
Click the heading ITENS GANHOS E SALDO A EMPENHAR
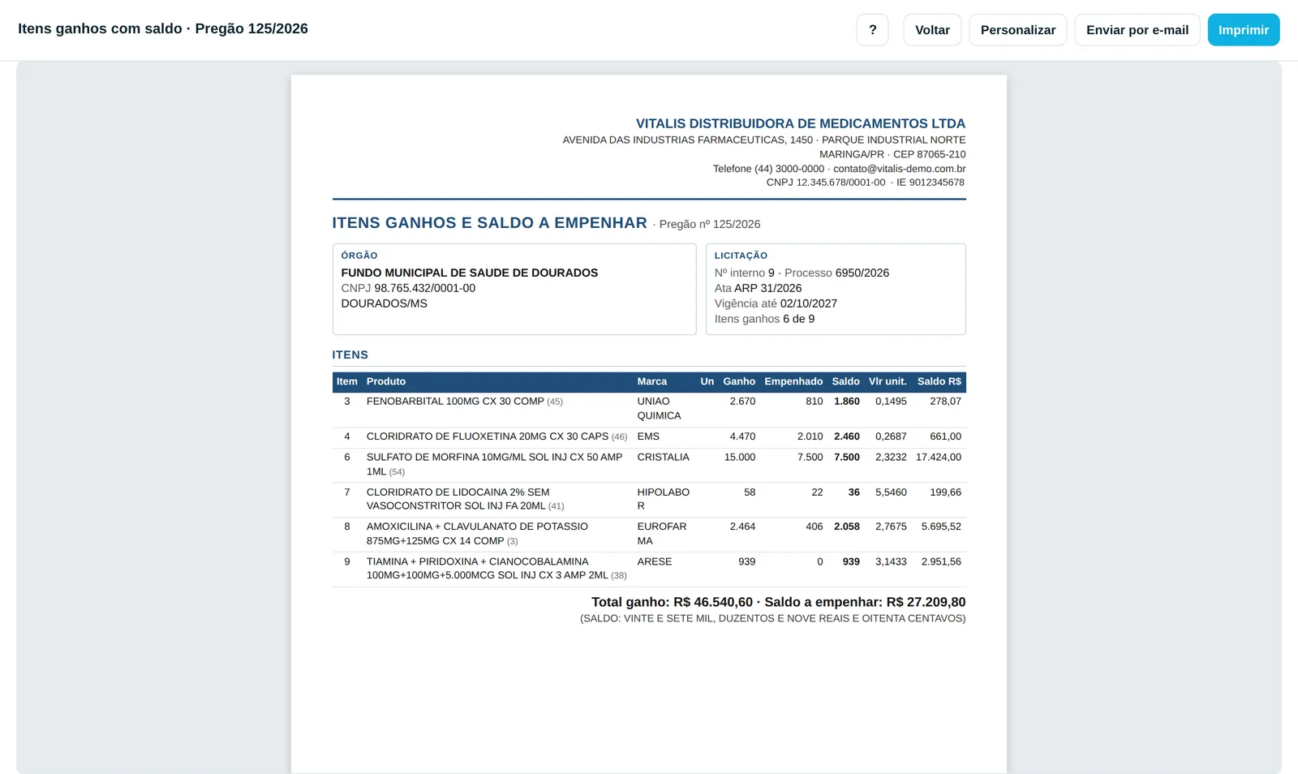[x=489, y=223]
